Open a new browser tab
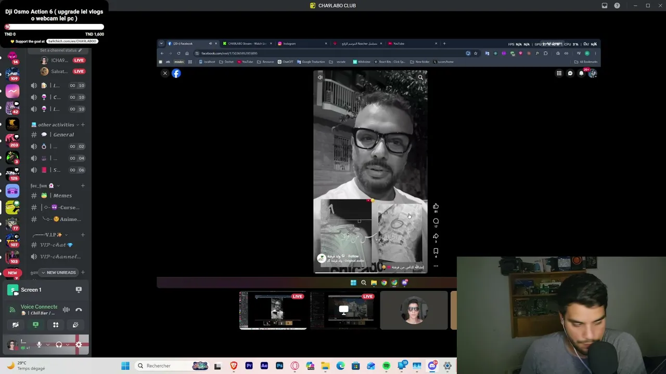Screen dimensions: 666x374 444,44
